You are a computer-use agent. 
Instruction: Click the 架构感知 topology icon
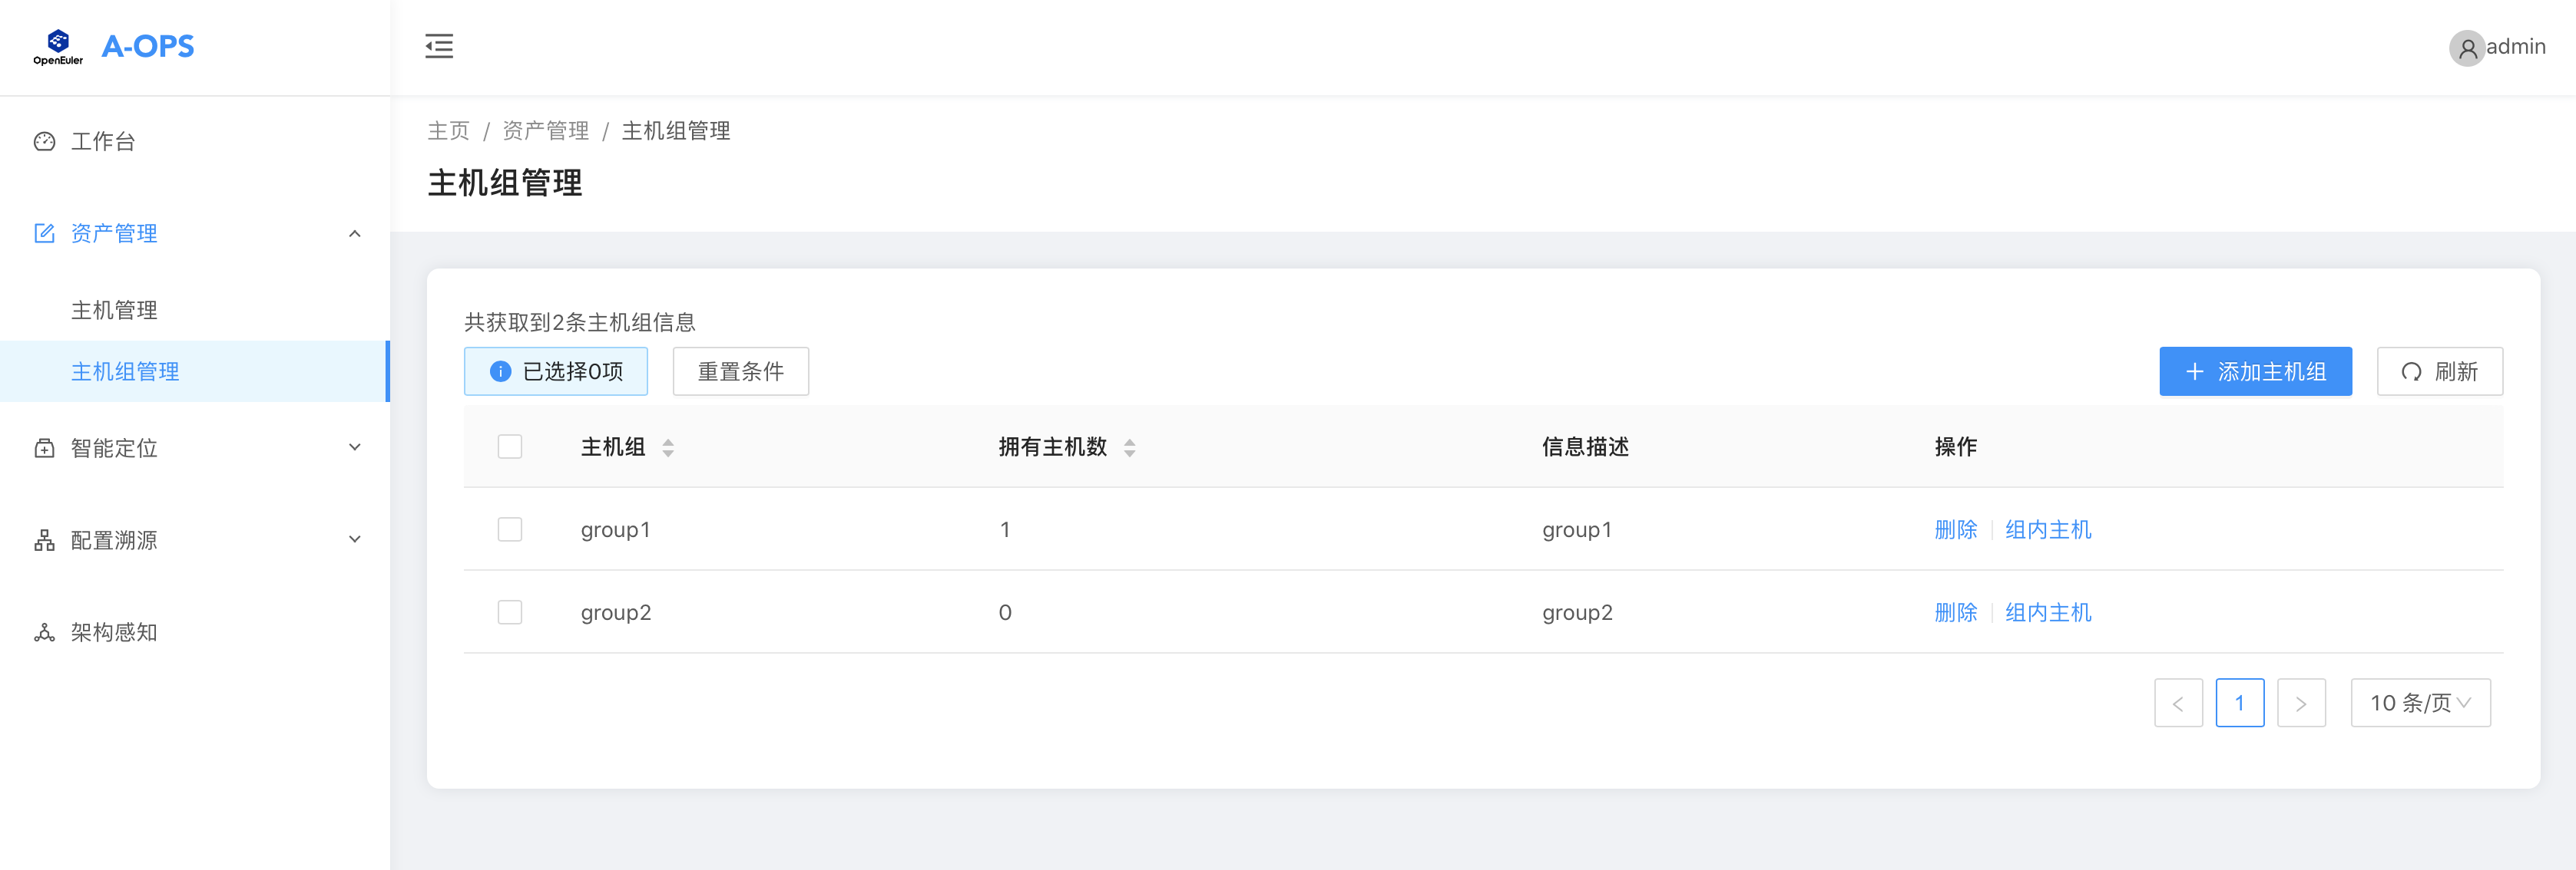point(44,632)
